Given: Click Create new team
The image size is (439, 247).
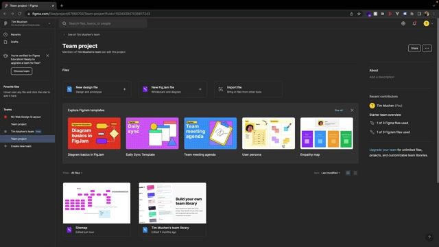Looking at the screenshot, I should [x=21, y=146].
